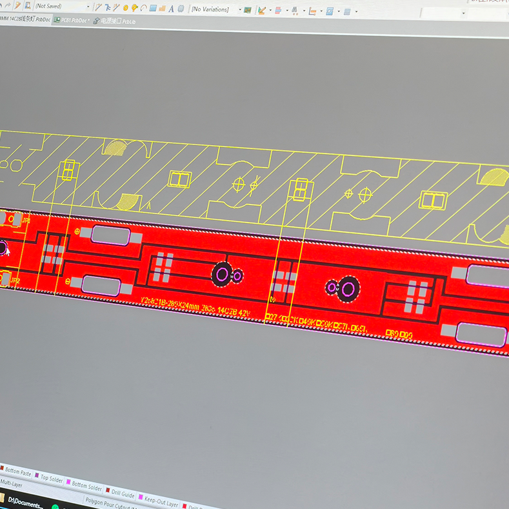509x509 pixels.
Task: Click the Multi-Layer tab
Action: tap(12, 483)
